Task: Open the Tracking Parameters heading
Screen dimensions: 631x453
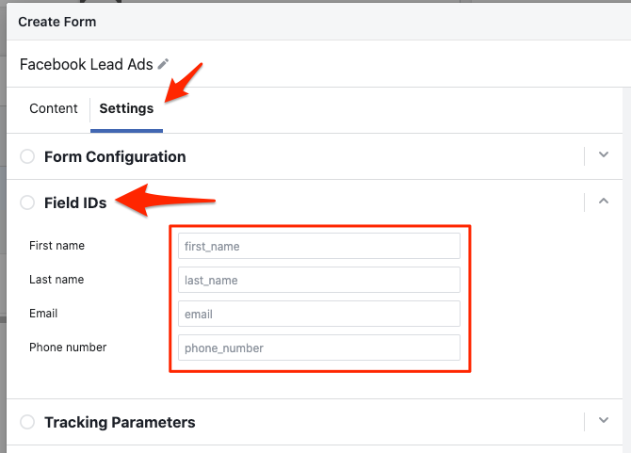Action: click(x=120, y=422)
